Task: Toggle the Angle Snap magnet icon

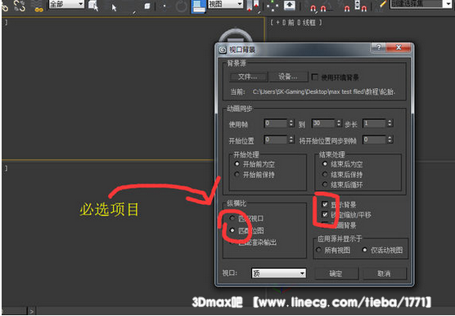Action: pyautogui.click(x=323, y=8)
